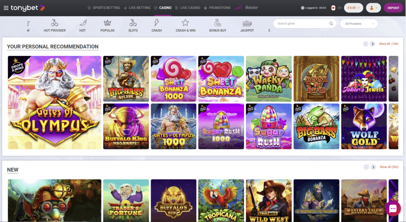Advance to next New games page
The image size is (406, 222).
[373, 167]
